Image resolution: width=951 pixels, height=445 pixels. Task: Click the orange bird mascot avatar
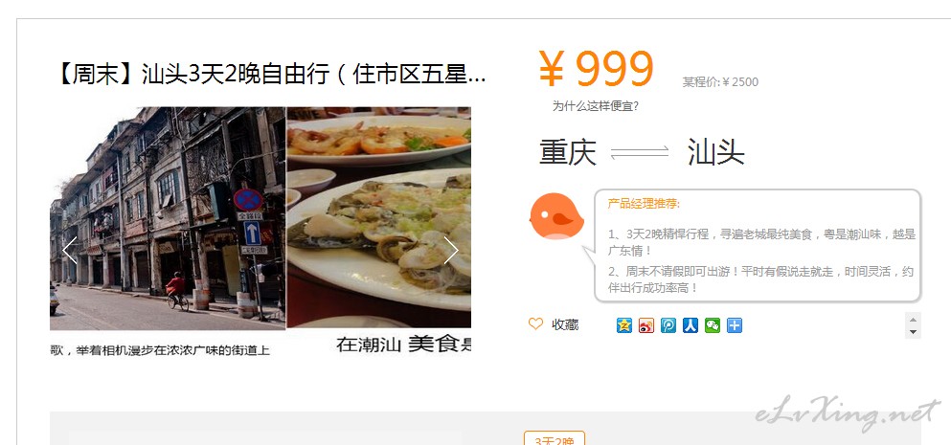[556, 216]
